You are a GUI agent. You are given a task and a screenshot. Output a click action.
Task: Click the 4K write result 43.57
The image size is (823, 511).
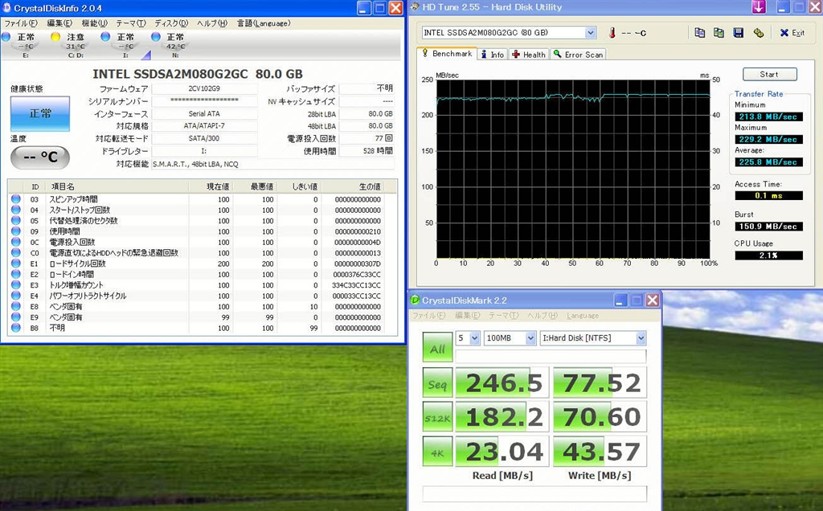pos(600,452)
